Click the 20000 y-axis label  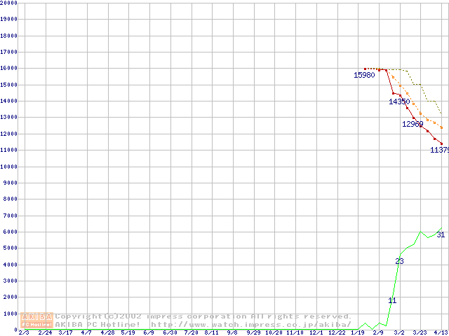coord(8,3)
